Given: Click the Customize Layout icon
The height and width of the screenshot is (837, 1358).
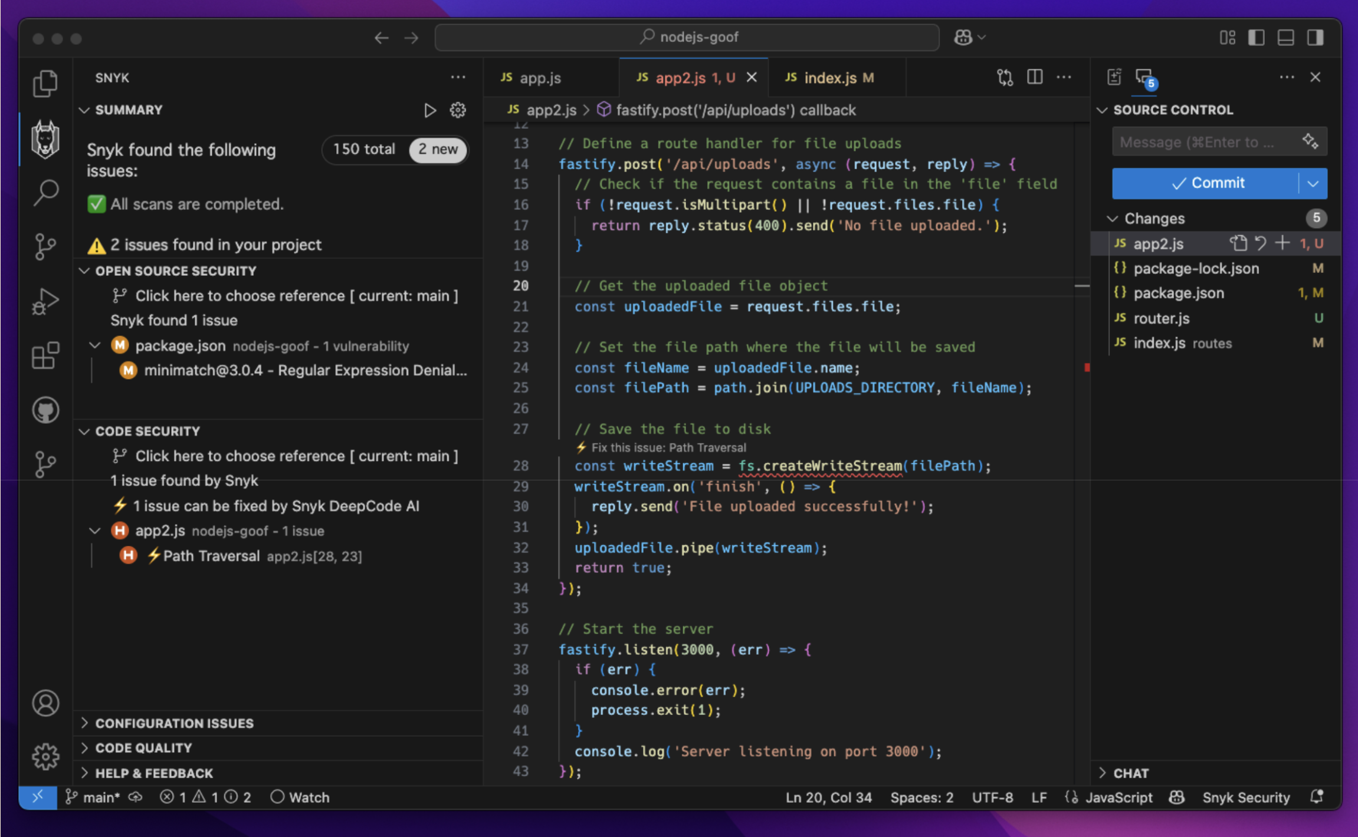Looking at the screenshot, I should coord(1228,38).
